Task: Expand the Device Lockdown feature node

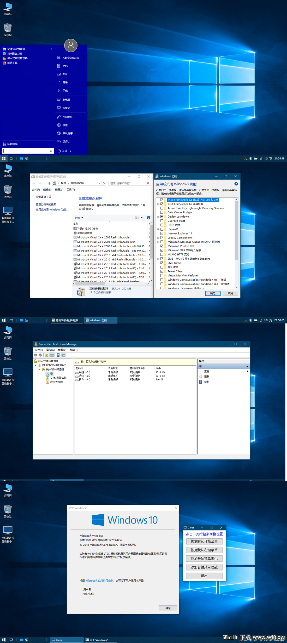Action: (x=158, y=217)
